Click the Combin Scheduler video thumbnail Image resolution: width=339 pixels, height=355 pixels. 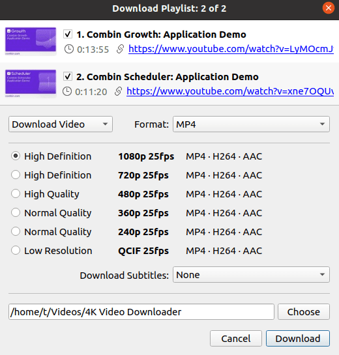pyautogui.click(x=31, y=84)
